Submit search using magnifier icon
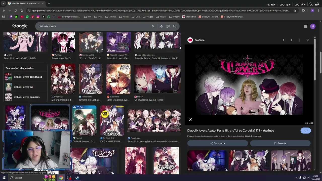Image resolution: width=322 pixels, height=181 pixels. click(x=175, y=26)
